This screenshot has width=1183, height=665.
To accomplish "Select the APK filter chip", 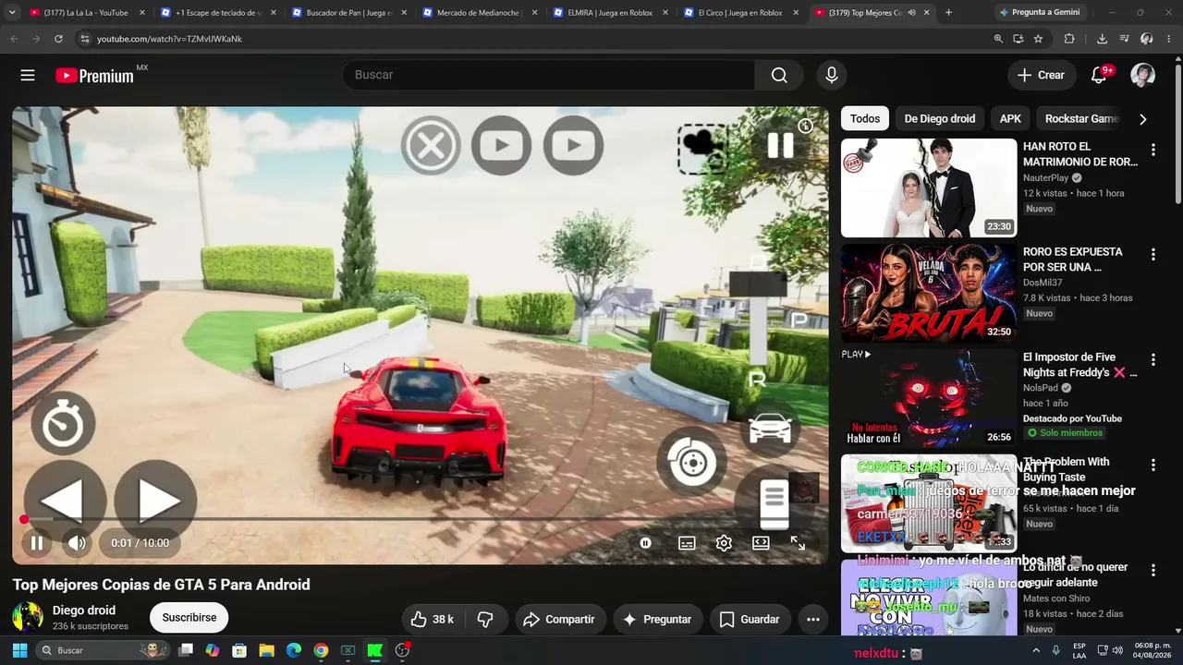I will coord(1011,118).
